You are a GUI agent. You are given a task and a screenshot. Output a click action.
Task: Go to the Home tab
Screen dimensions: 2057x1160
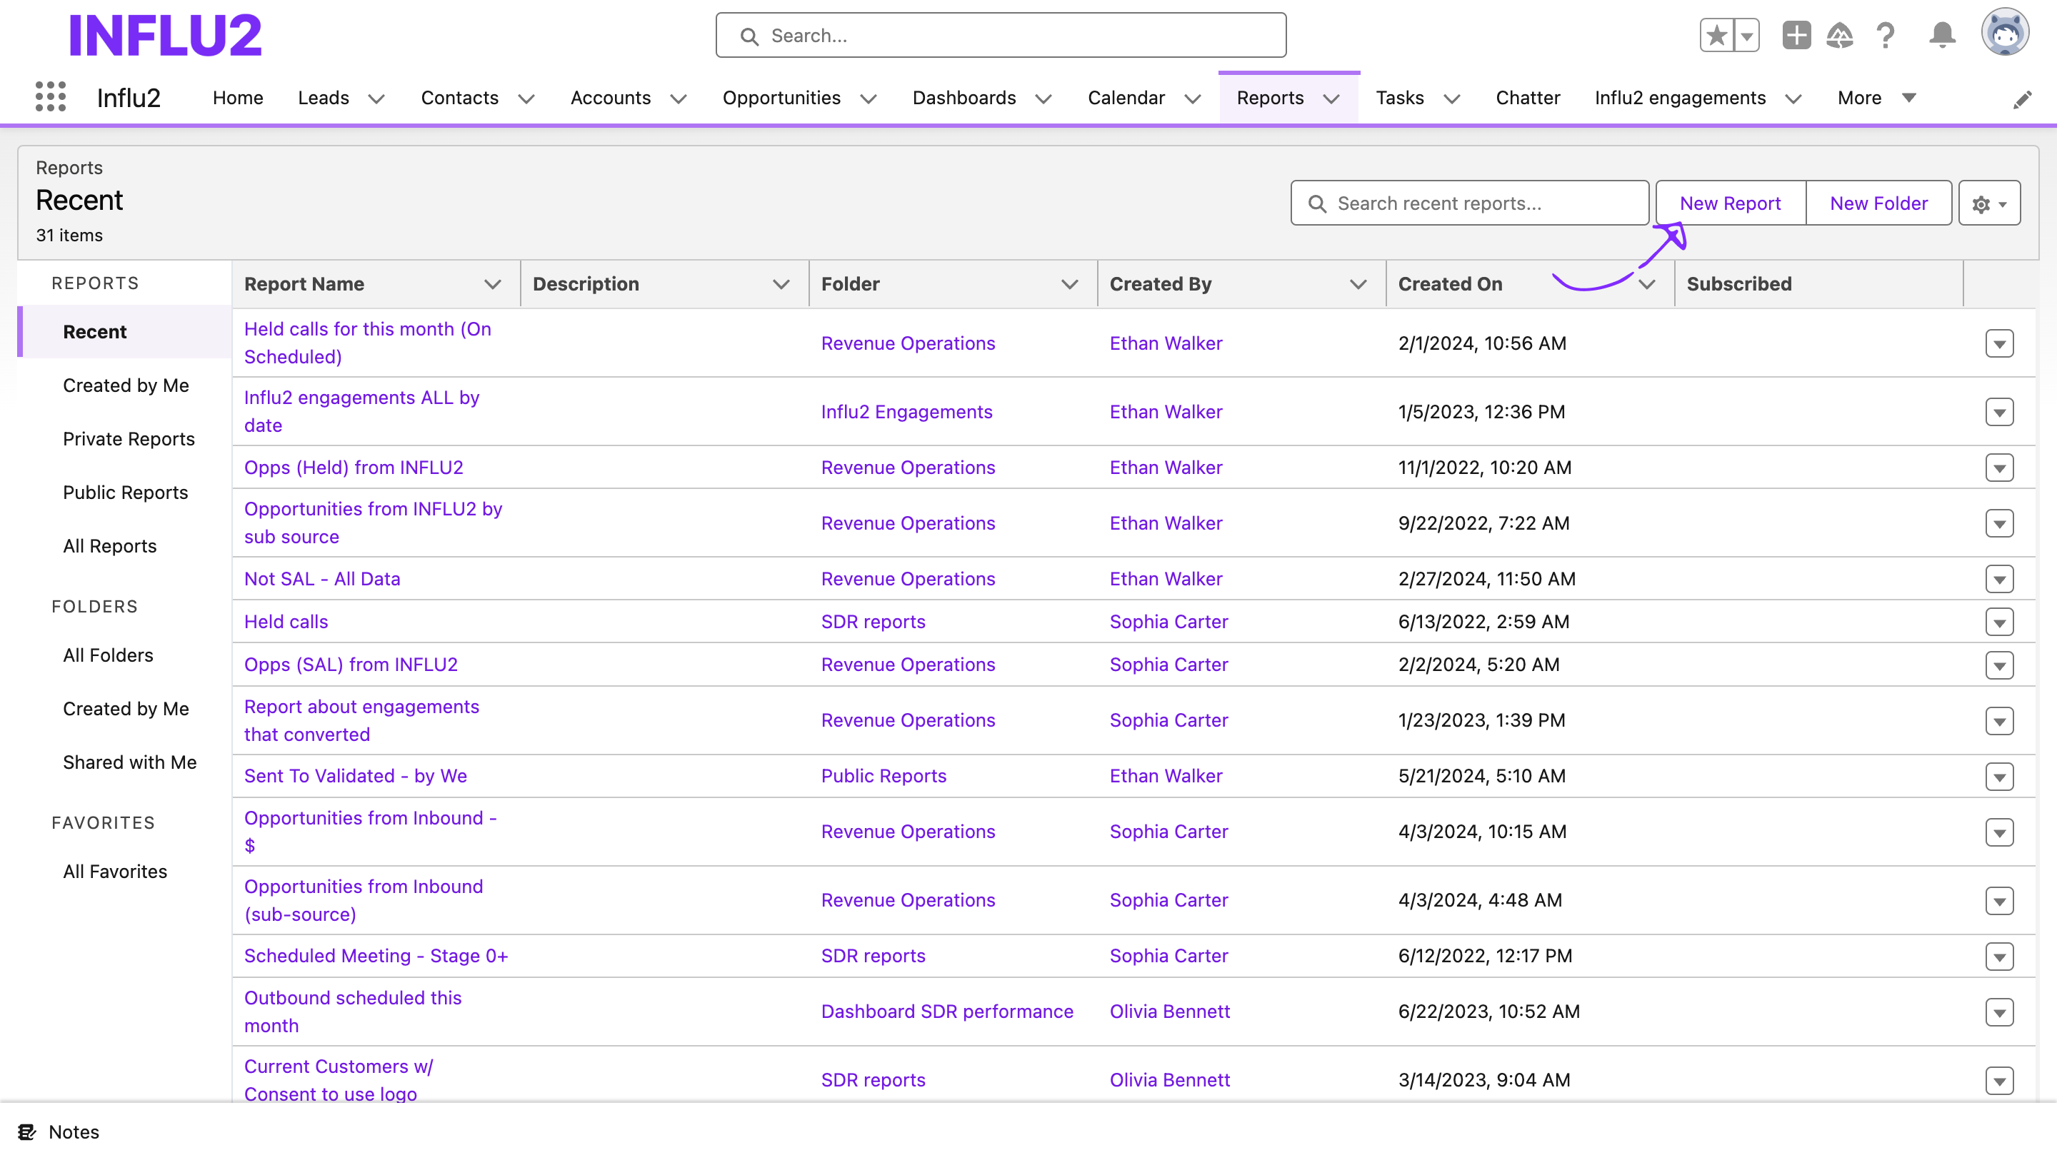pos(237,99)
